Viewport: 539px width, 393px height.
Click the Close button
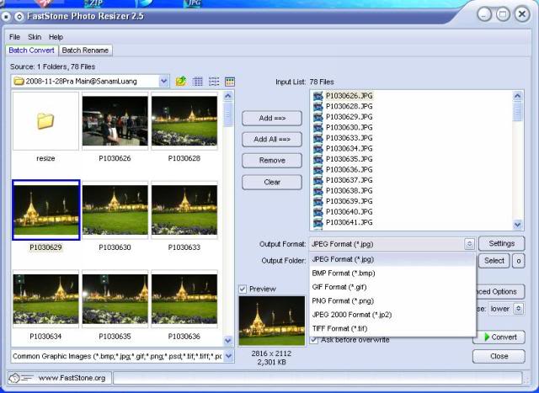tap(499, 356)
